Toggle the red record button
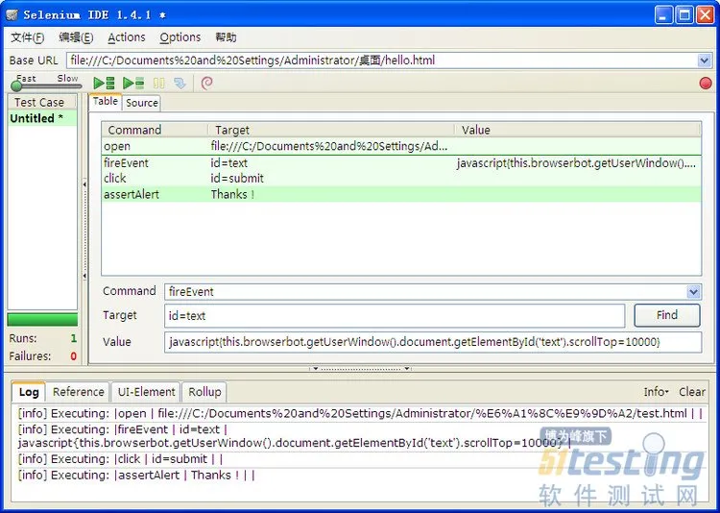Screen dimensions: 720x513 tap(706, 84)
